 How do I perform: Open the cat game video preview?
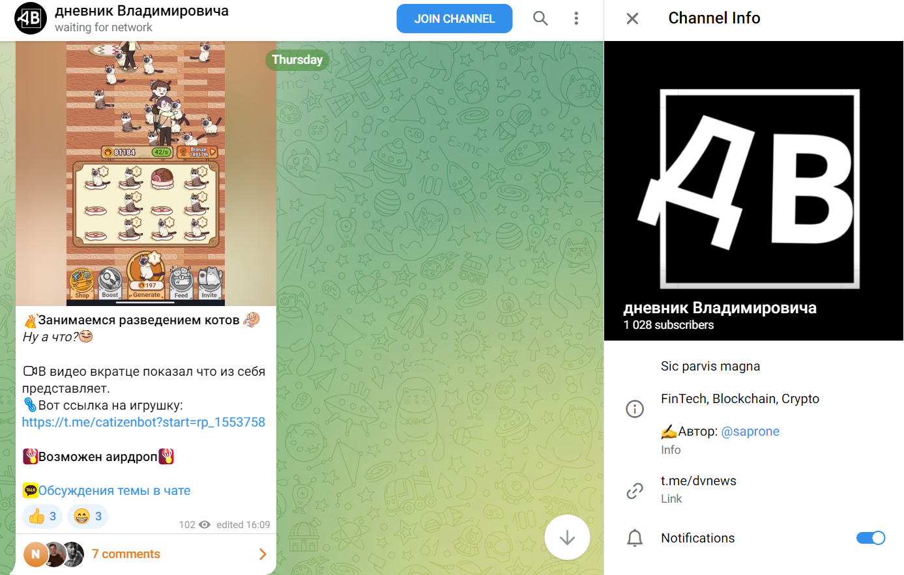tap(146, 173)
